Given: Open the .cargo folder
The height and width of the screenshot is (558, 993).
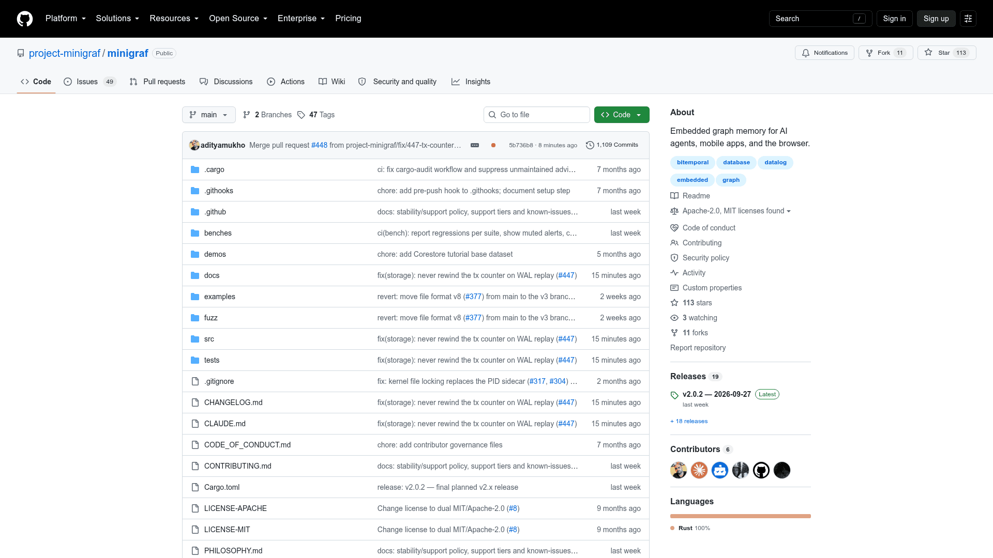Looking at the screenshot, I should (214, 169).
